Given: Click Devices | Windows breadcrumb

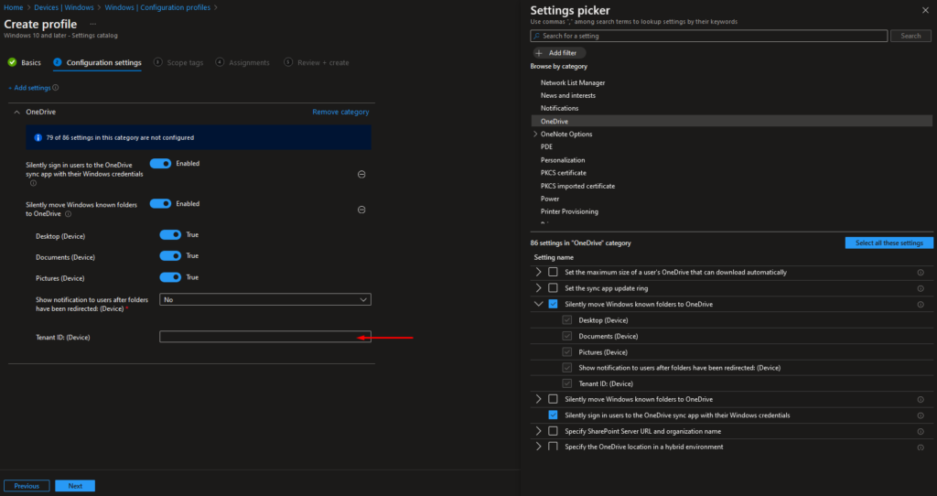Looking at the screenshot, I should click(x=64, y=7).
